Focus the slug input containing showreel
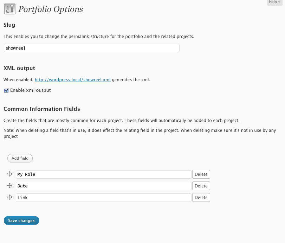 92,48
